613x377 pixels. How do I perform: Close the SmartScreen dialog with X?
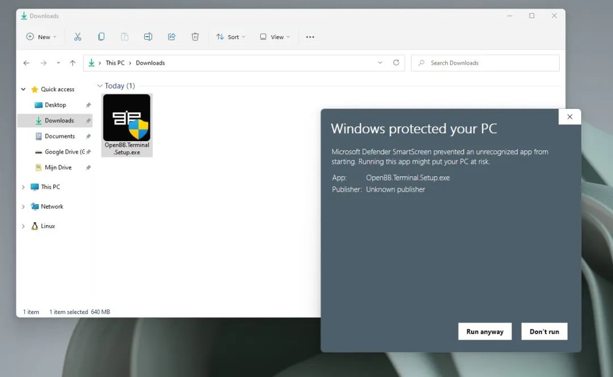[x=570, y=117]
